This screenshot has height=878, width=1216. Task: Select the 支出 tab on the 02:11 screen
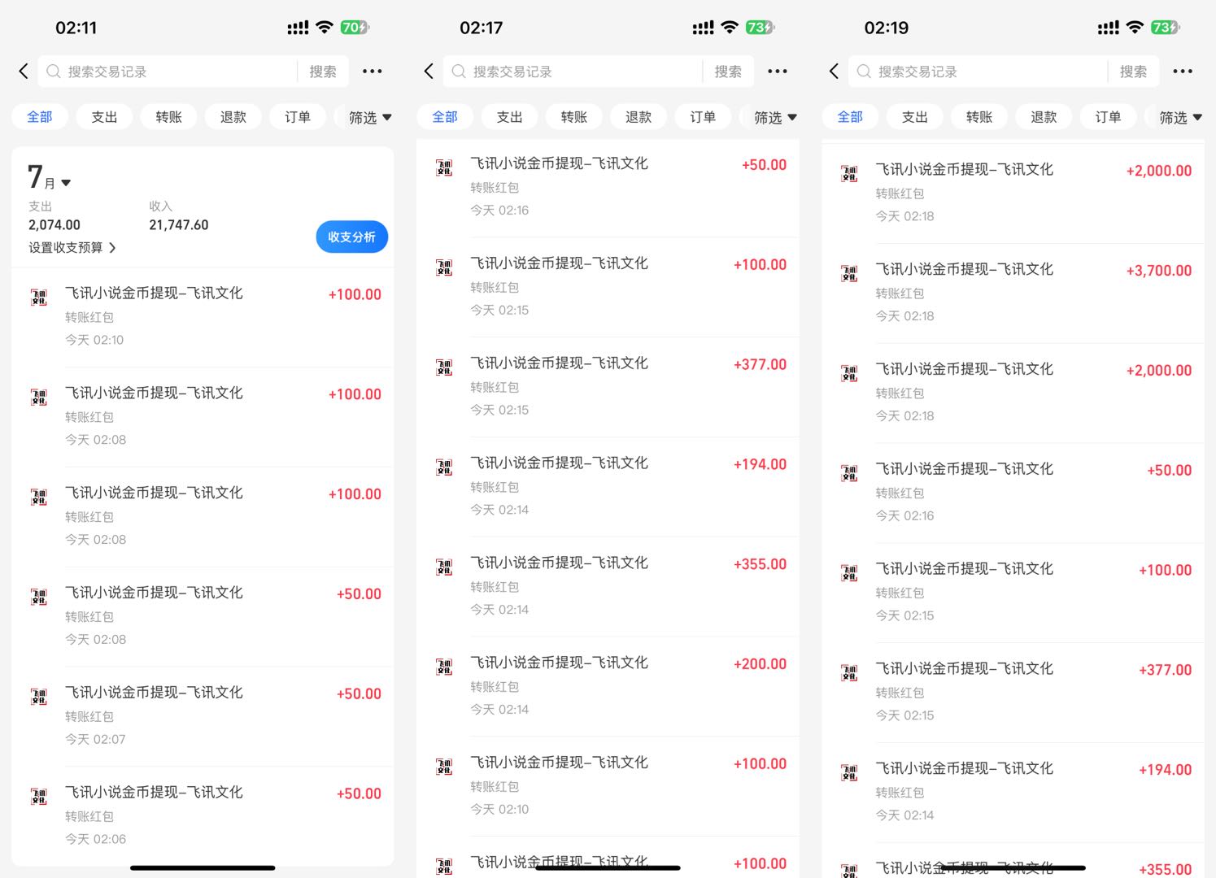[x=104, y=117]
